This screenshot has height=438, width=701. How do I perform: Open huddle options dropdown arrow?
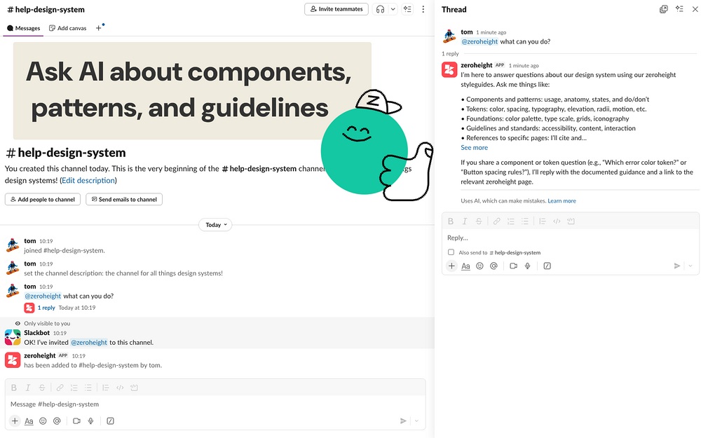coord(393,9)
